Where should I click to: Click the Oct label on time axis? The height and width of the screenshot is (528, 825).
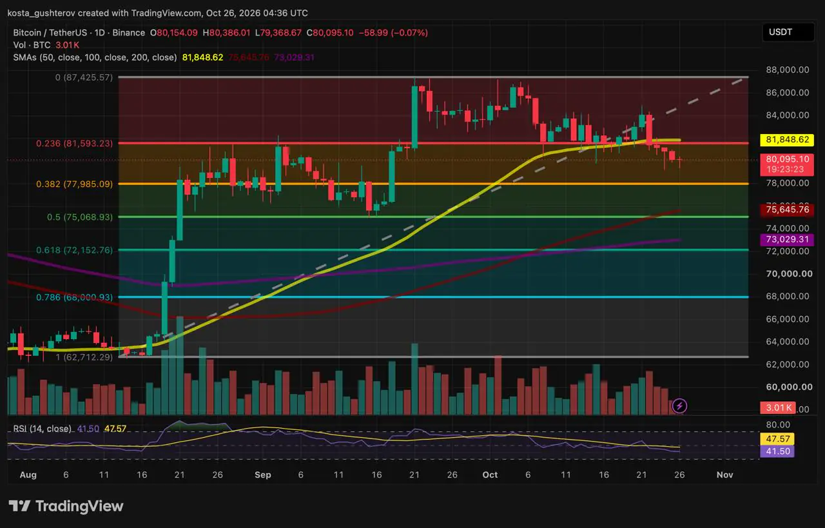tap(490, 474)
